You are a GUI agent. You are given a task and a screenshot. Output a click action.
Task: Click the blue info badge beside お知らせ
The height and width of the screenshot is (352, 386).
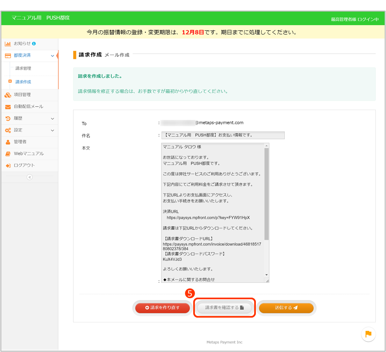click(34, 44)
